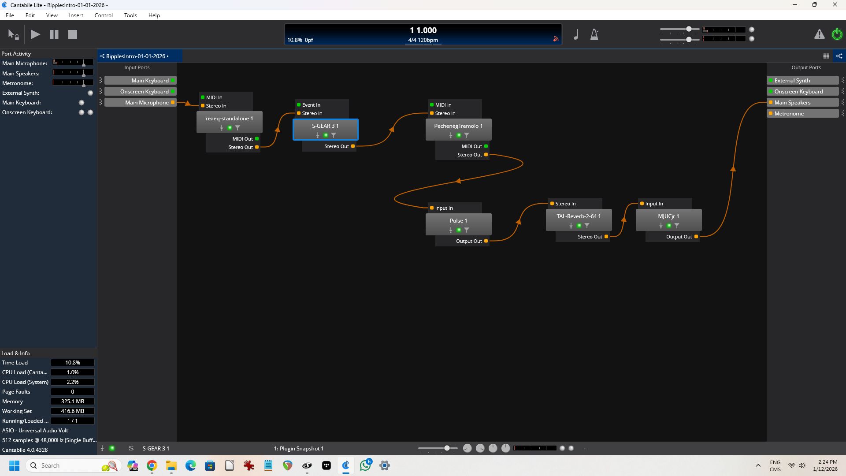Click bypass arrow icon on Pulse 1
This screenshot has width=846, height=476.
pos(450,230)
